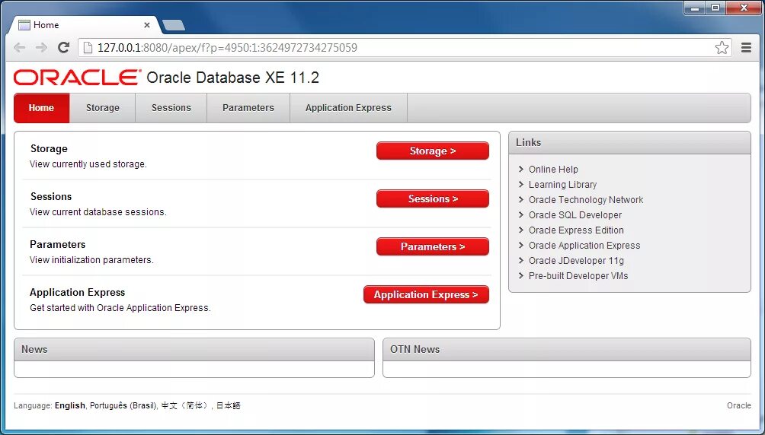Click the 'View current database sessions.' text

point(98,212)
